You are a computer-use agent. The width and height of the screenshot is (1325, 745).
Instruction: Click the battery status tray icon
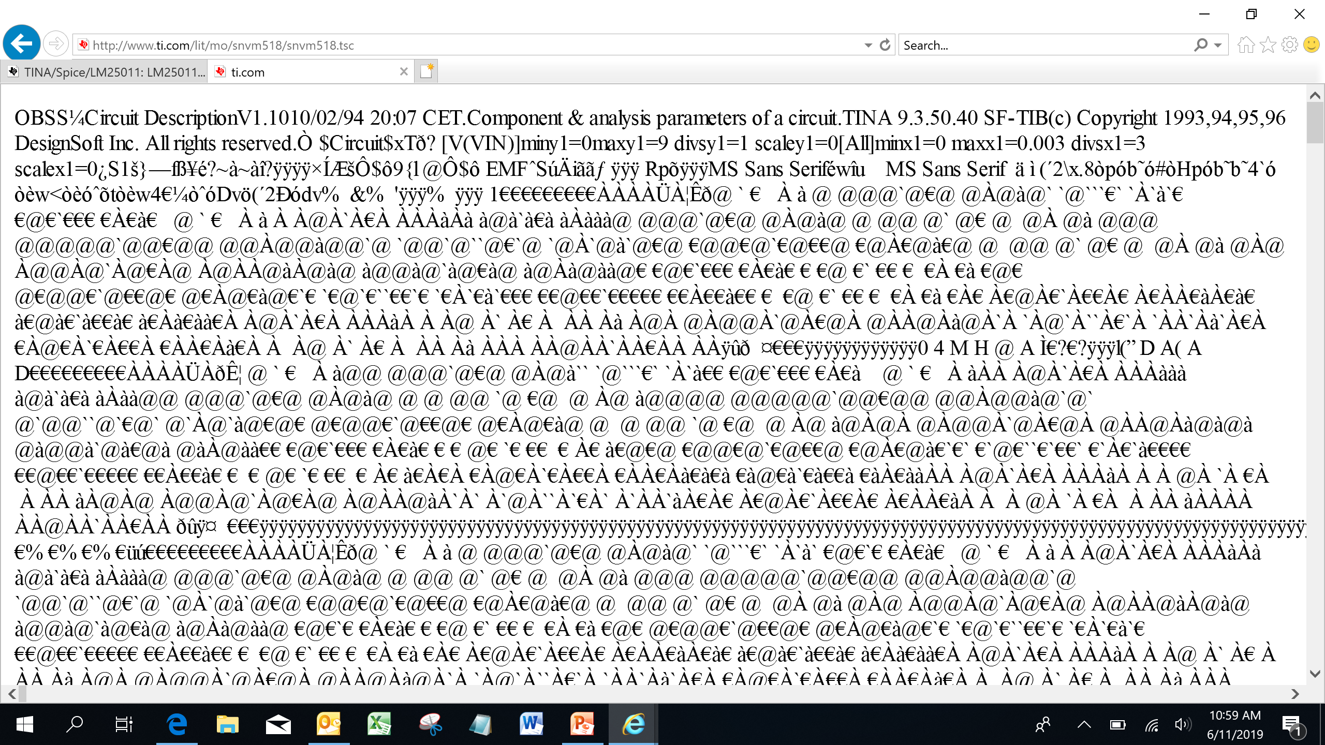pos(1117,725)
